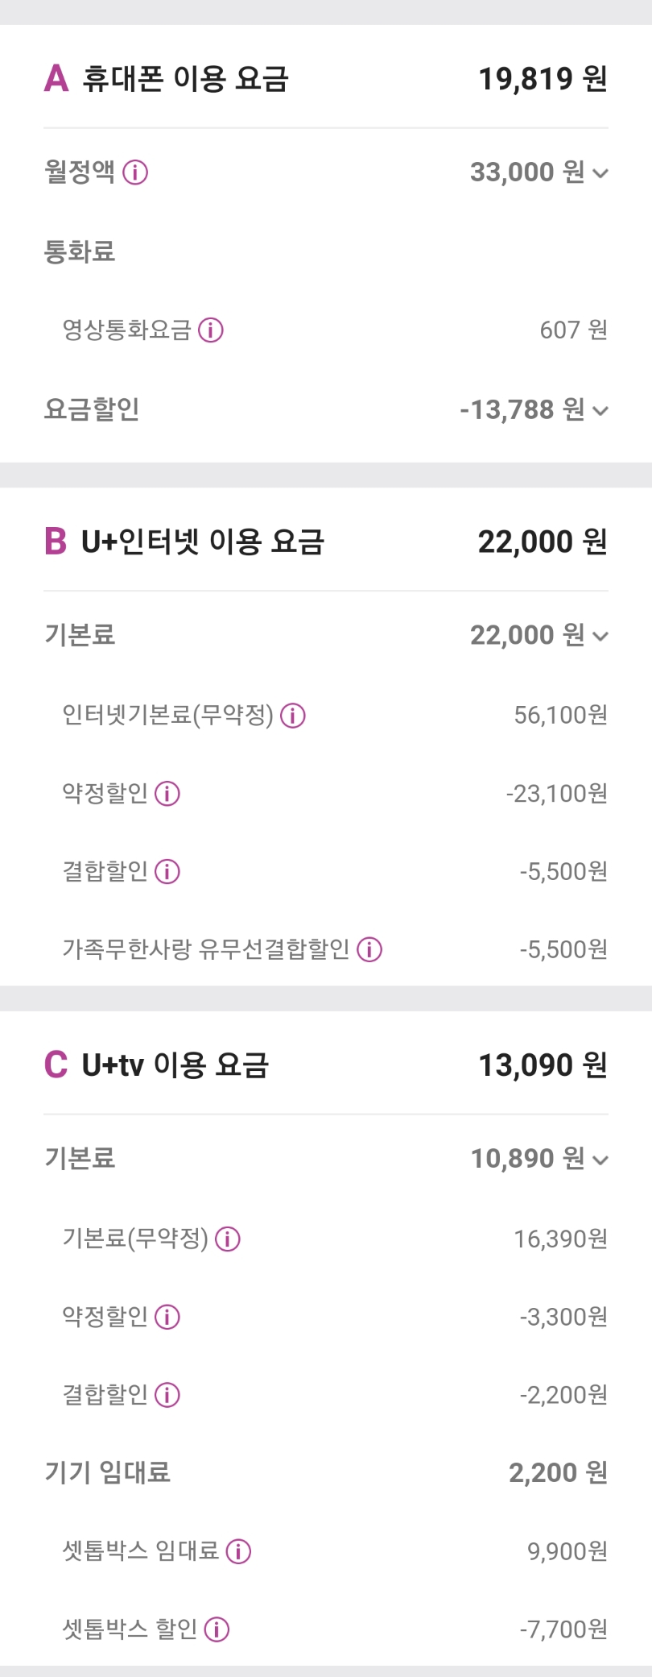View info on 가족무한사랑 유무선결합할인
The width and height of the screenshot is (652, 1677).
point(369,949)
